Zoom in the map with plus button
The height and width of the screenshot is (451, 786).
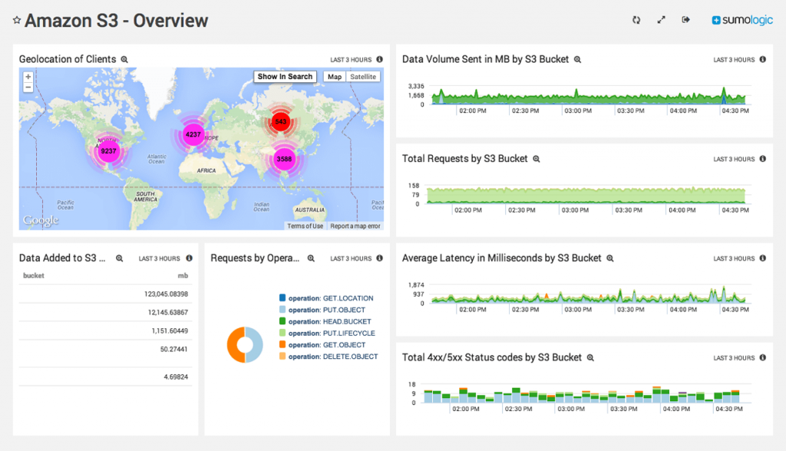pyautogui.click(x=28, y=77)
